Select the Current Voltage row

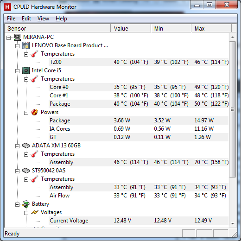coord(139,221)
